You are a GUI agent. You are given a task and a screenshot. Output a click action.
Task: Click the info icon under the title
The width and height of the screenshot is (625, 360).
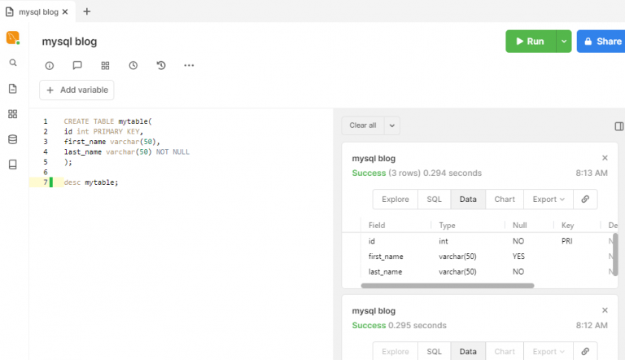[x=50, y=65]
